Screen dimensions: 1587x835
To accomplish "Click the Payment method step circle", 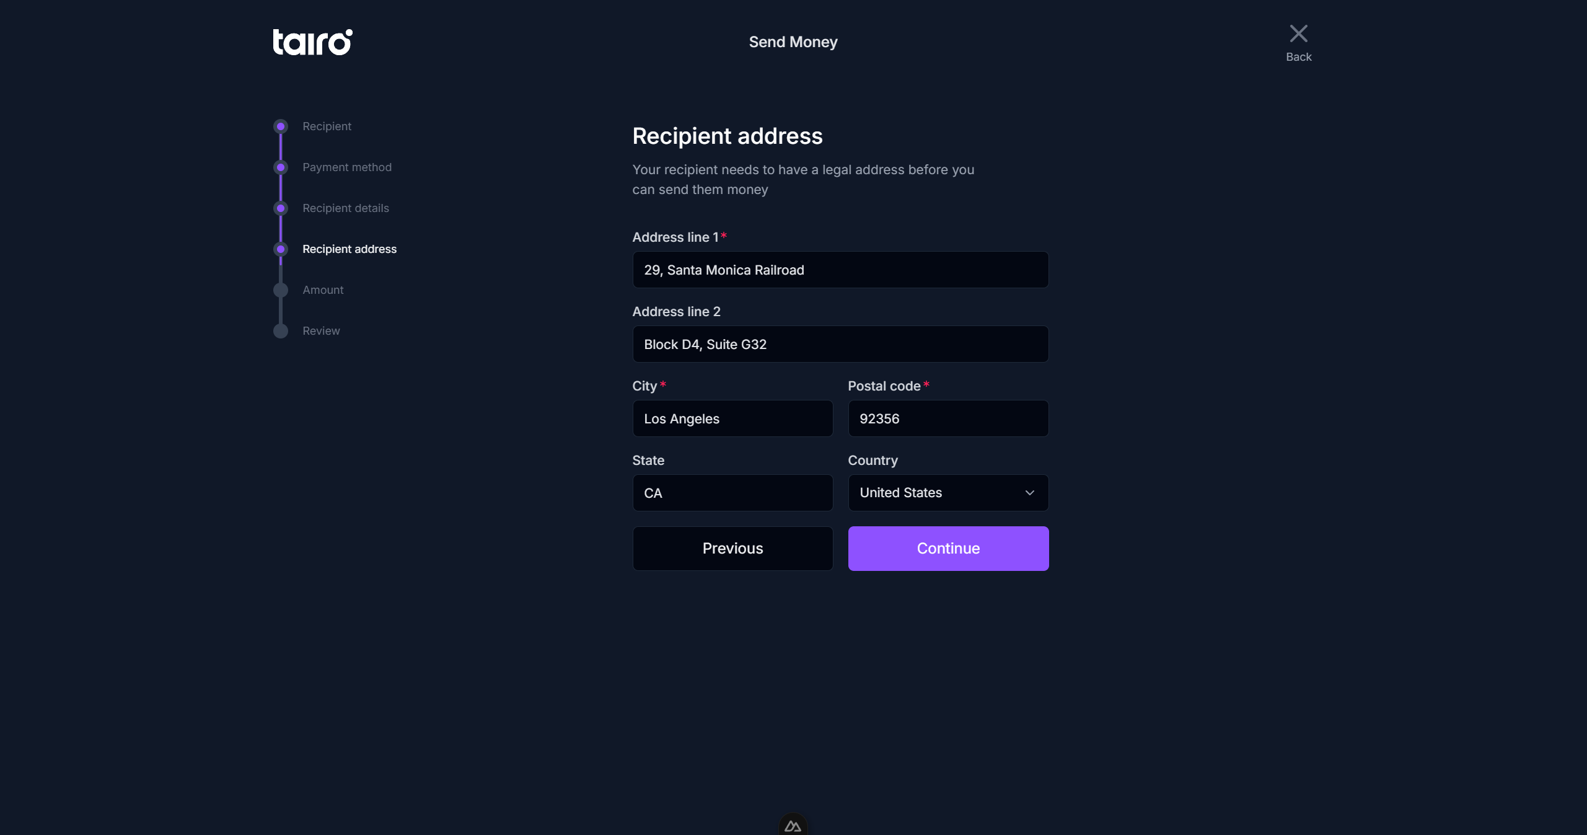I will click(x=281, y=167).
